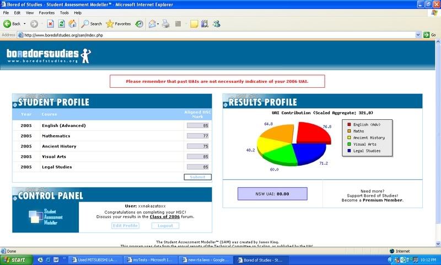Click the Submit button

[197, 177]
